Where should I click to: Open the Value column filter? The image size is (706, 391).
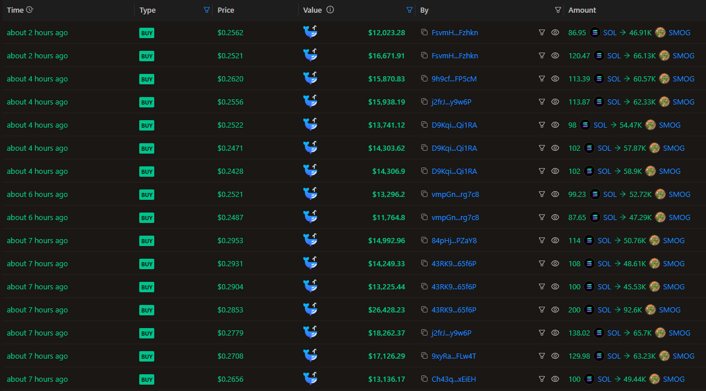410,10
